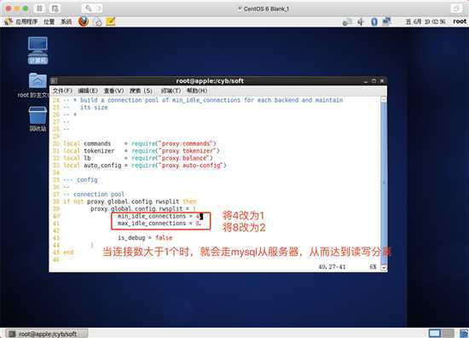Maximize the terminal window
The height and width of the screenshot is (338, 469).
tap(373, 81)
